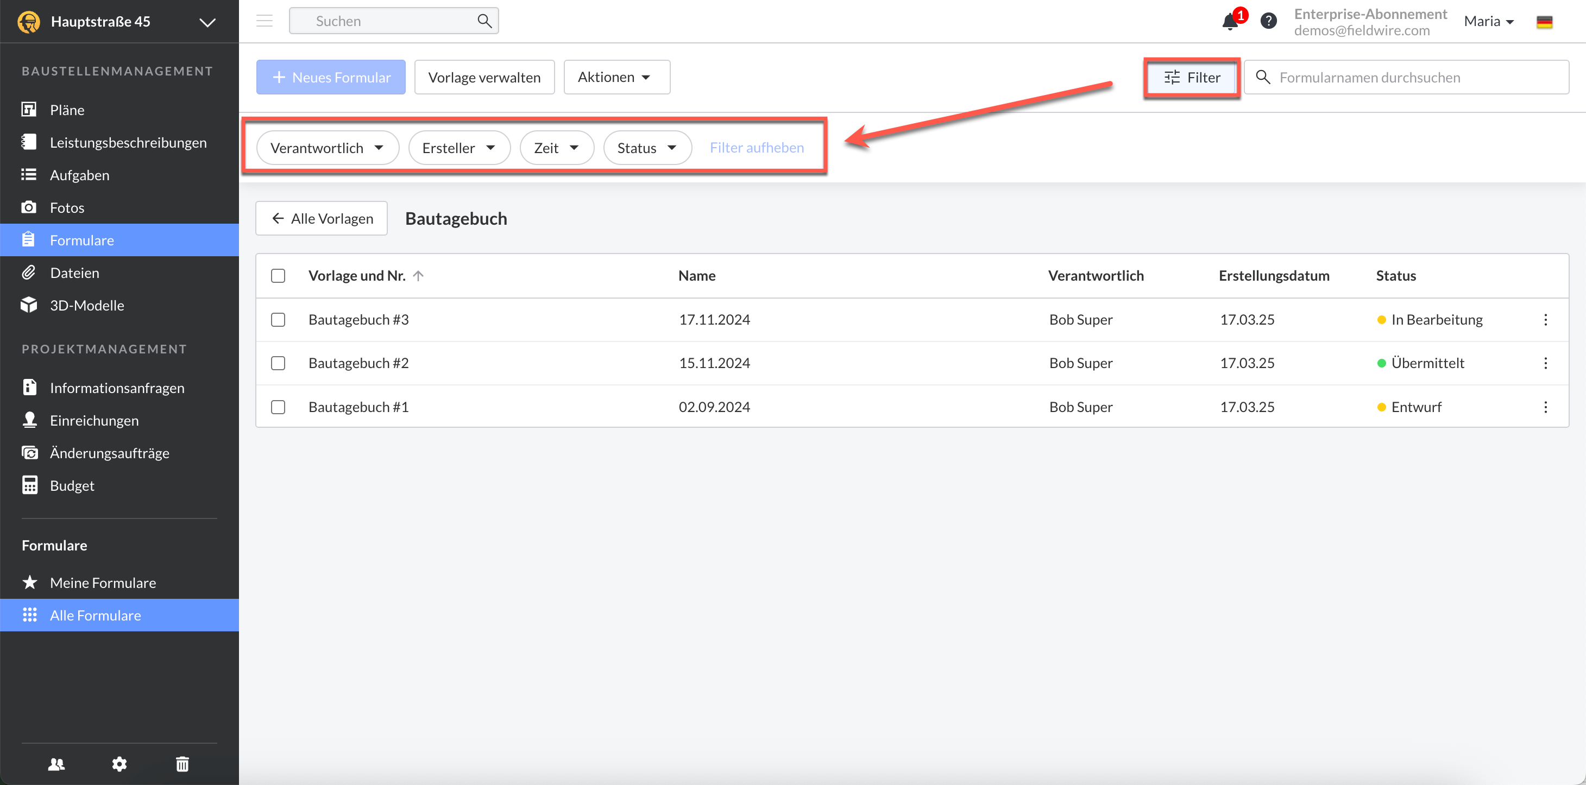
Task: Click the hamburger menu icon
Action: click(264, 21)
